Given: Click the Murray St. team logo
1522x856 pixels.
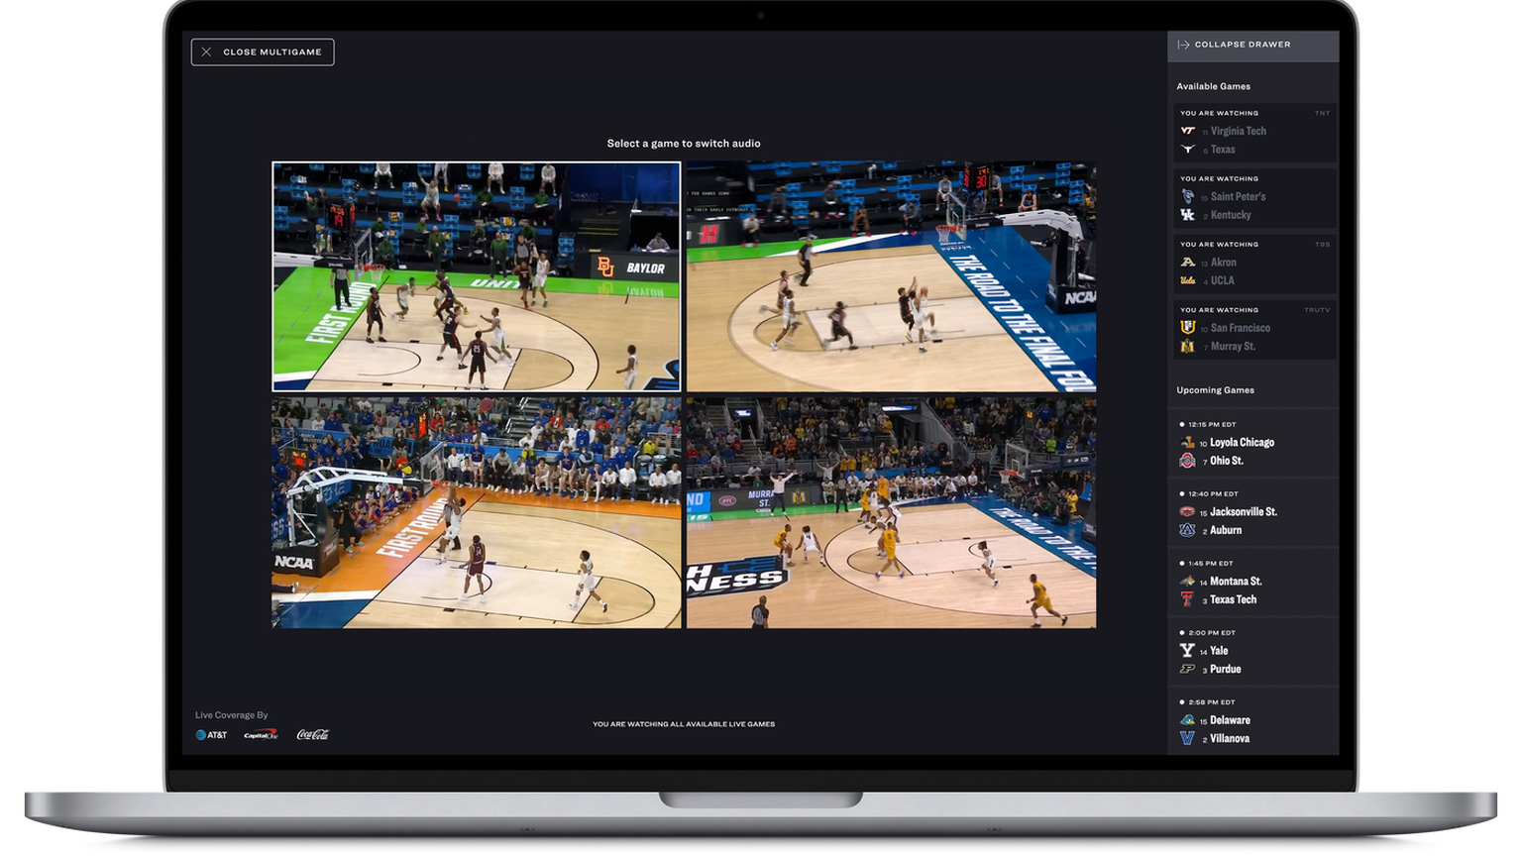Looking at the screenshot, I should 1187,347.
